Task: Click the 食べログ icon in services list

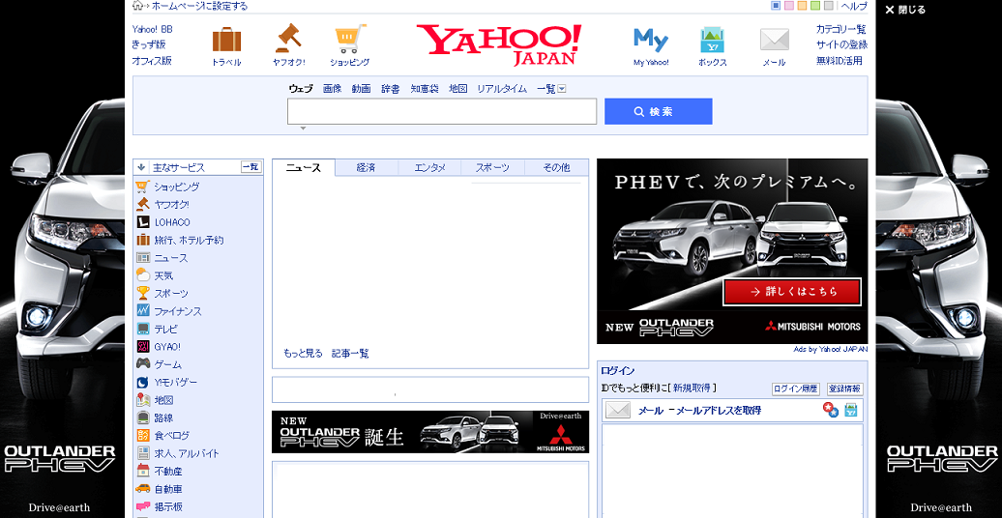Action: click(x=142, y=436)
